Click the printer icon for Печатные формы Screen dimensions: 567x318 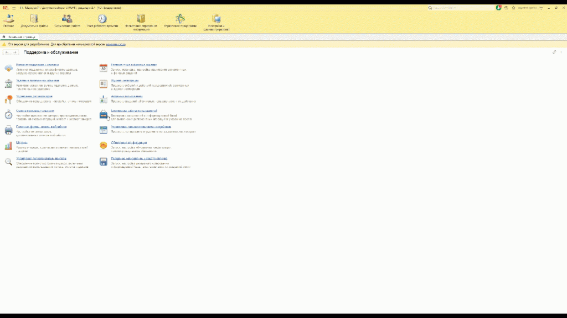click(9, 130)
